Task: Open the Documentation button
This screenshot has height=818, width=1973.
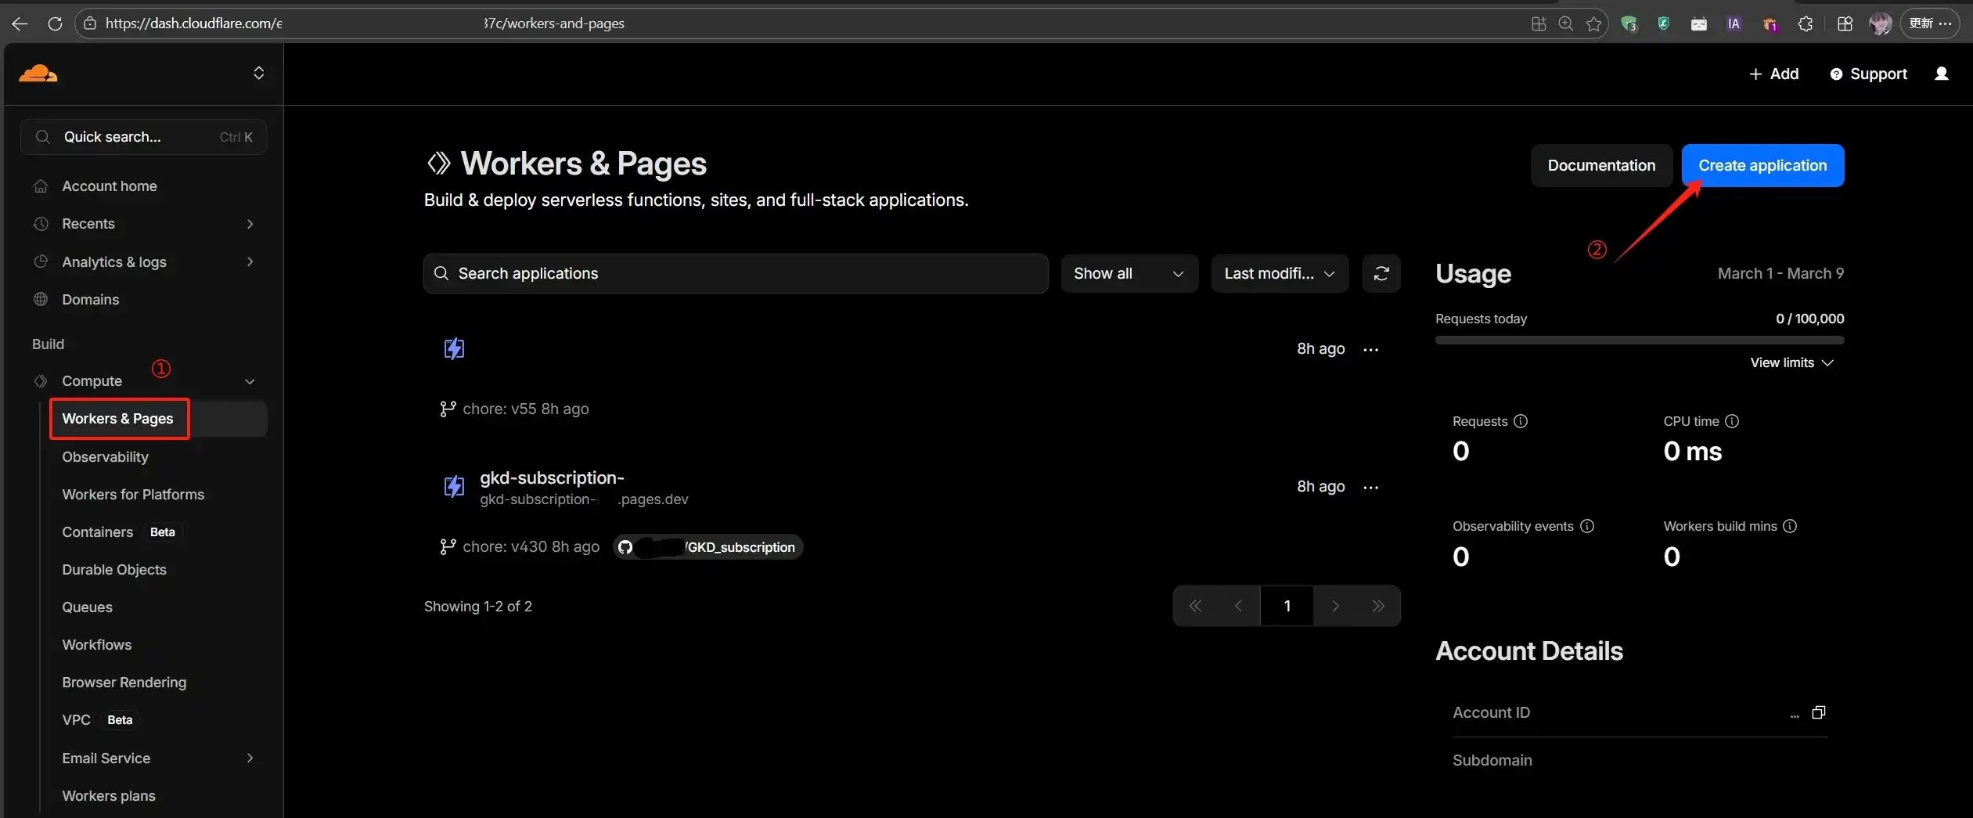Action: (1601, 165)
